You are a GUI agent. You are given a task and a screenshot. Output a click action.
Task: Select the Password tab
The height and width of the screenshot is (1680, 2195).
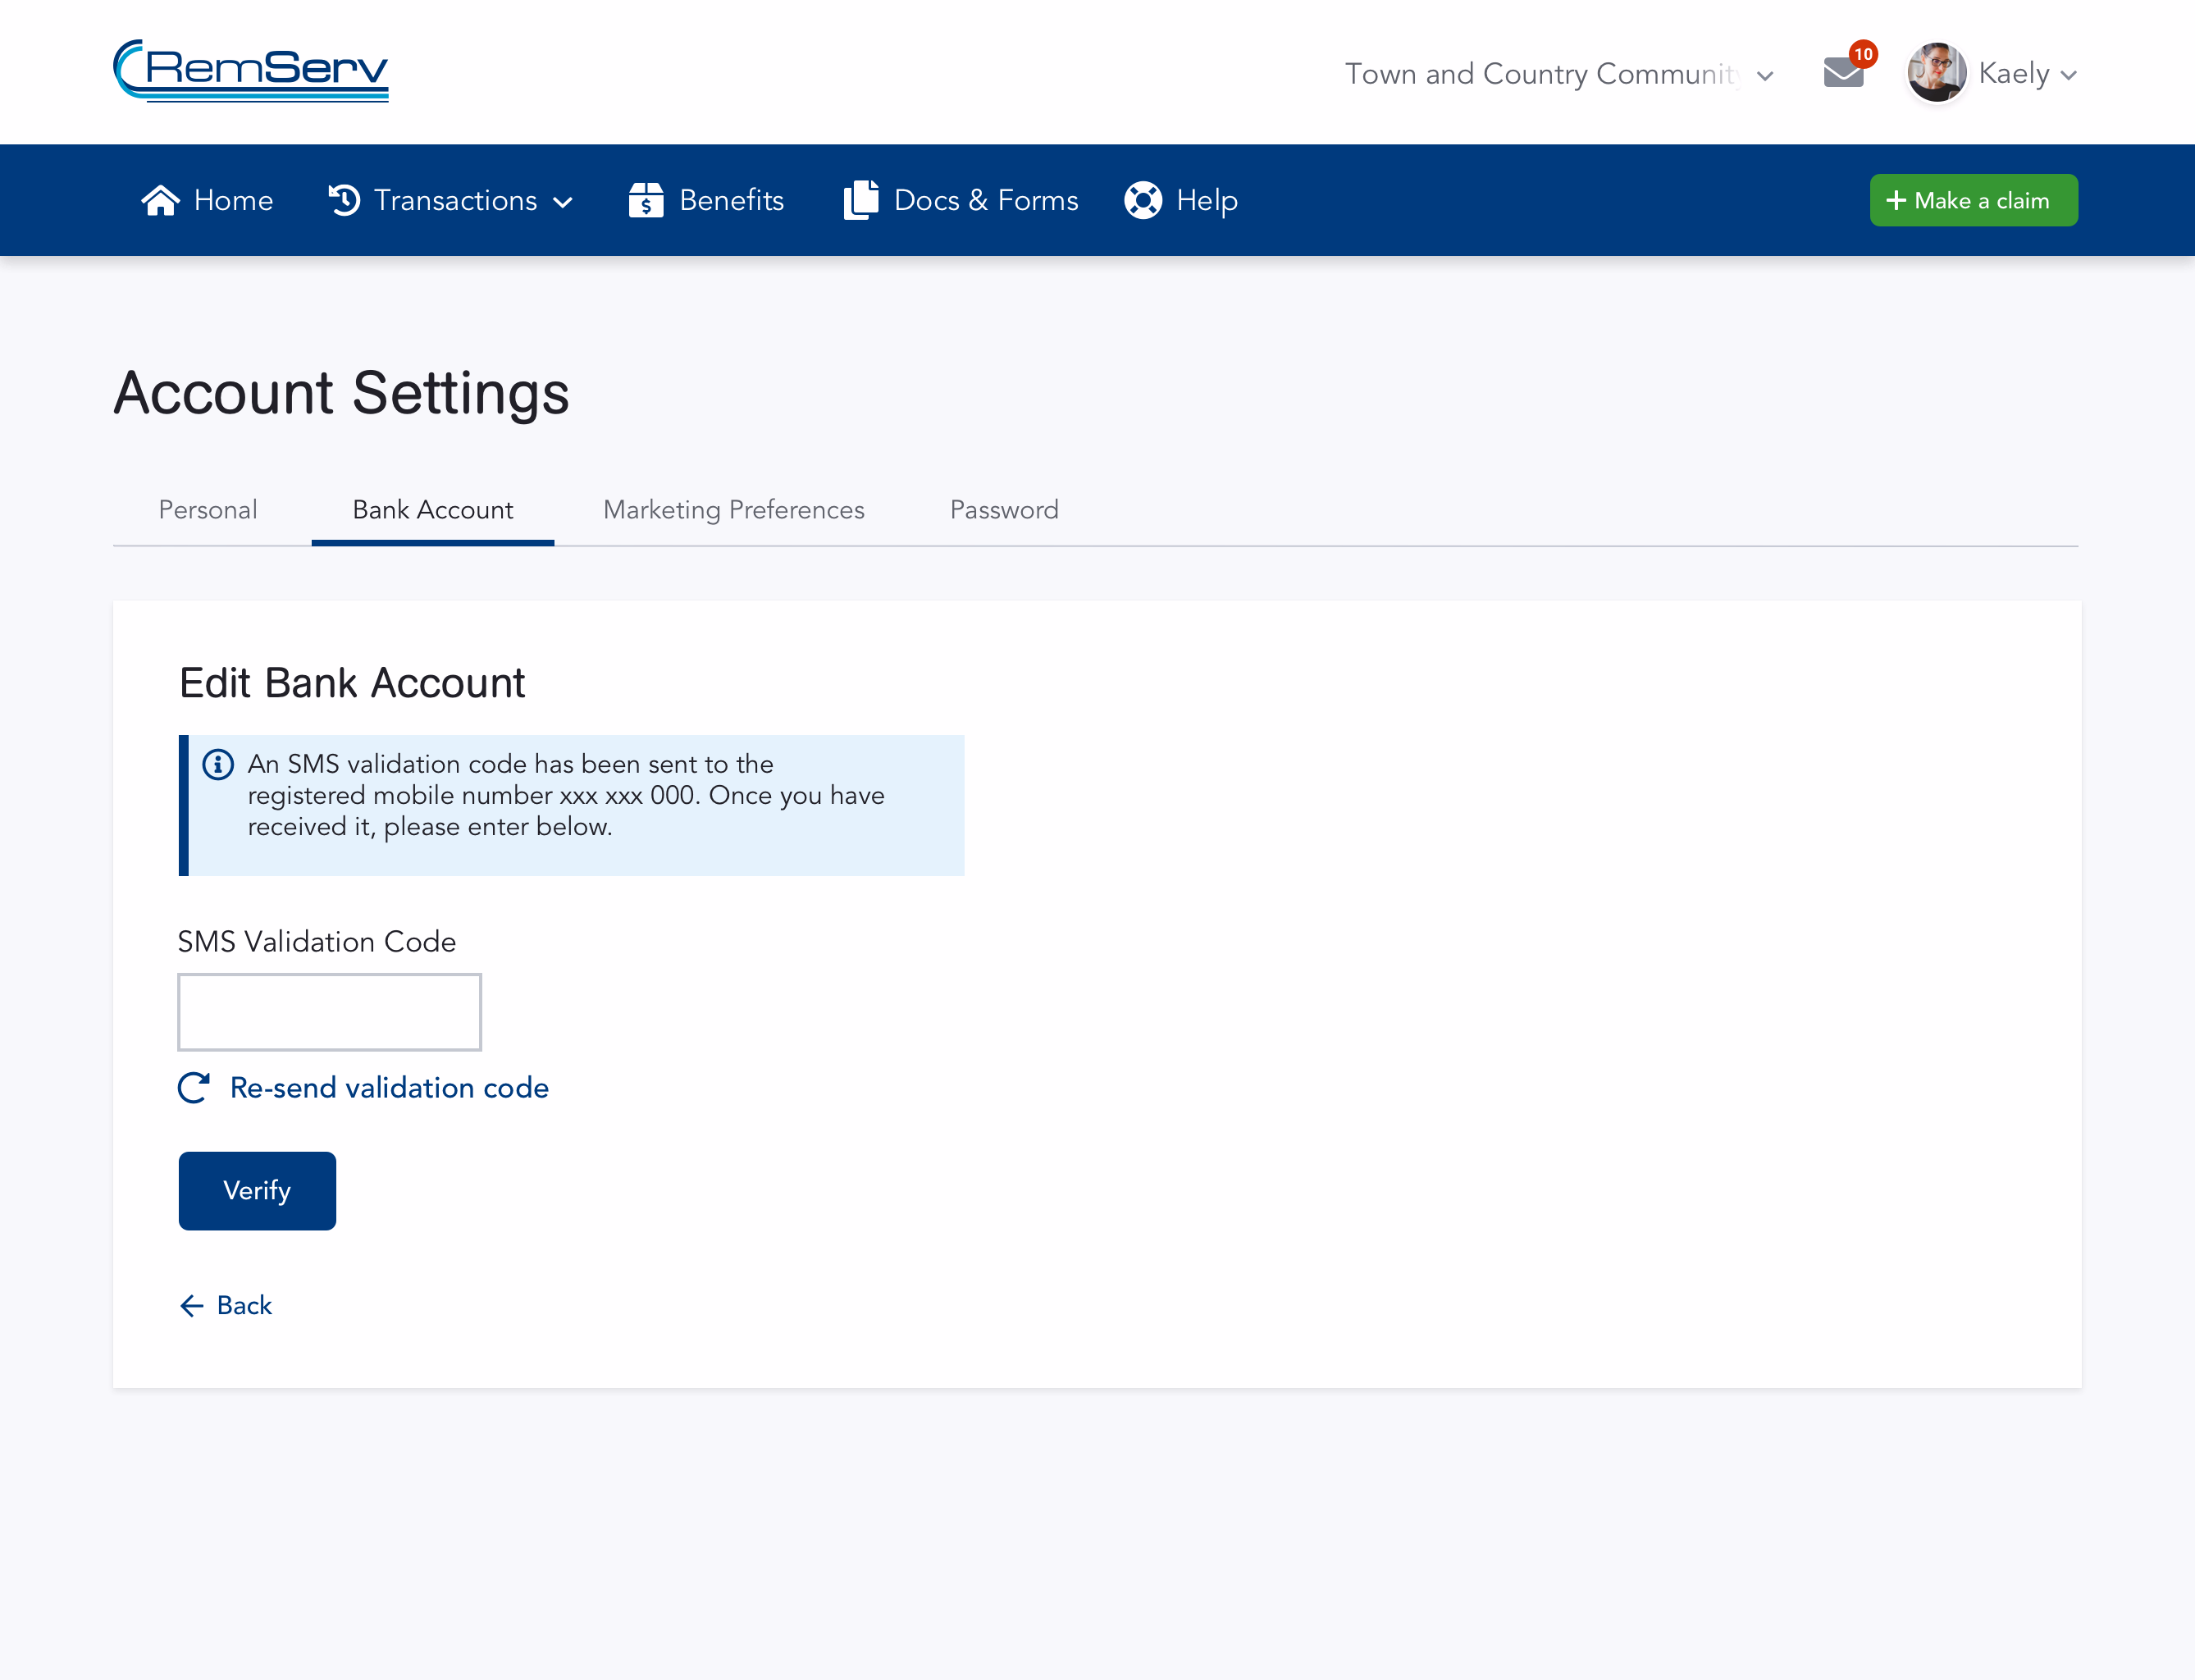coord(1003,510)
